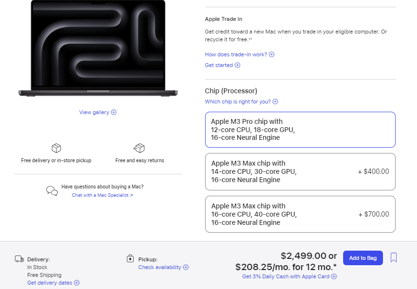This screenshot has width=417, height=289.
Task: Chat with a Mac Specialist link
Action: point(103,195)
